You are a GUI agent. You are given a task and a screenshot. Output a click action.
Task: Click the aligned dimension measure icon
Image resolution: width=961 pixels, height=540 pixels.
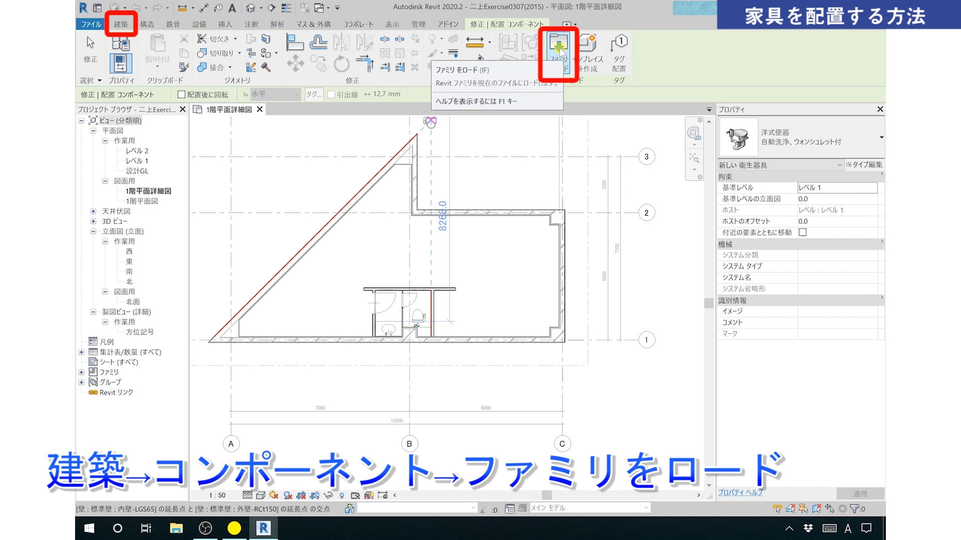tap(474, 42)
